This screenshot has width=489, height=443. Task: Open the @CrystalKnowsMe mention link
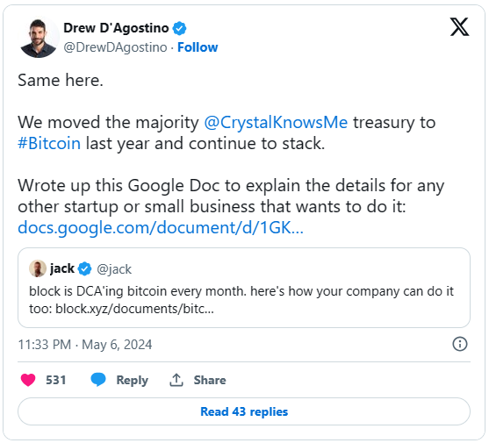pos(276,122)
